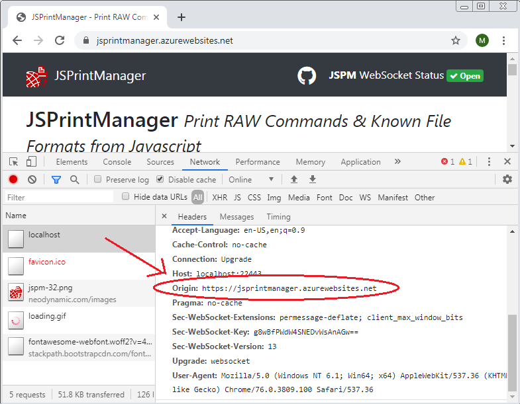This screenshot has height=404, width=520.
Task: Click the import HAR upload arrow
Action: [294, 179]
